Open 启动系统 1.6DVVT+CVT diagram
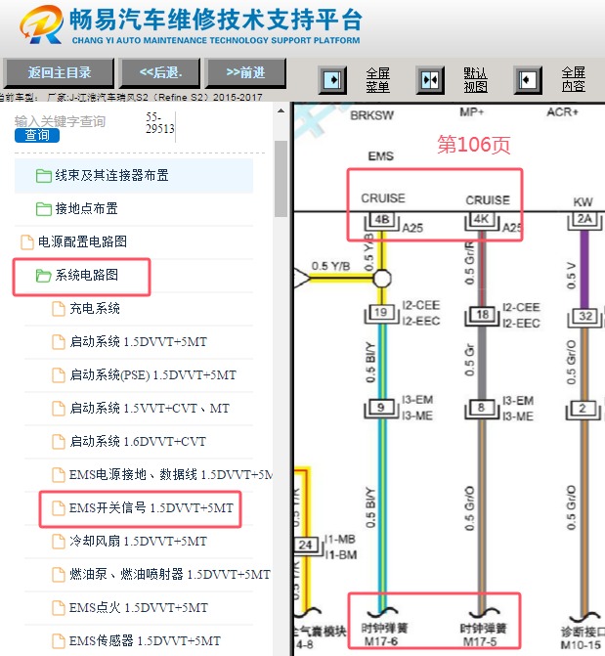Image resolution: width=605 pixels, height=656 pixels. (138, 441)
